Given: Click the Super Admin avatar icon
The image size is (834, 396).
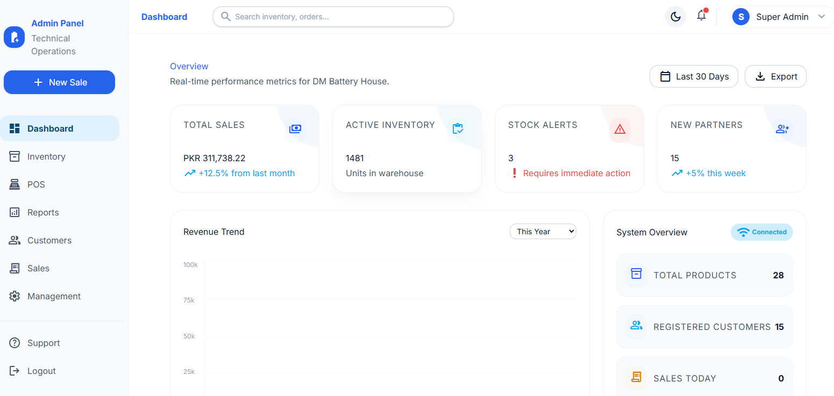Looking at the screenshot, I should point(741,17).
